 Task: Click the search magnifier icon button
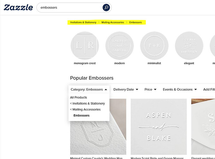click(106, 7)
